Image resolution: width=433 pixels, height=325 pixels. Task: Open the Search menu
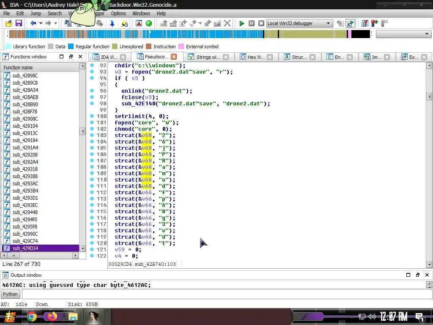[55, 13]
